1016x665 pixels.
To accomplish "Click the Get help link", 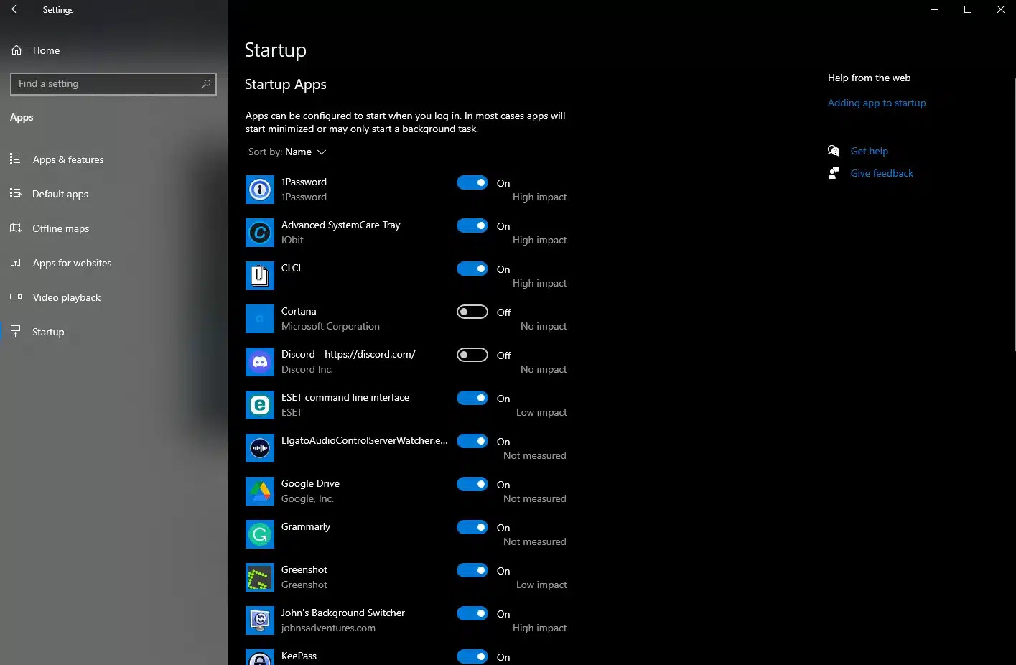I will pos(870,151).
